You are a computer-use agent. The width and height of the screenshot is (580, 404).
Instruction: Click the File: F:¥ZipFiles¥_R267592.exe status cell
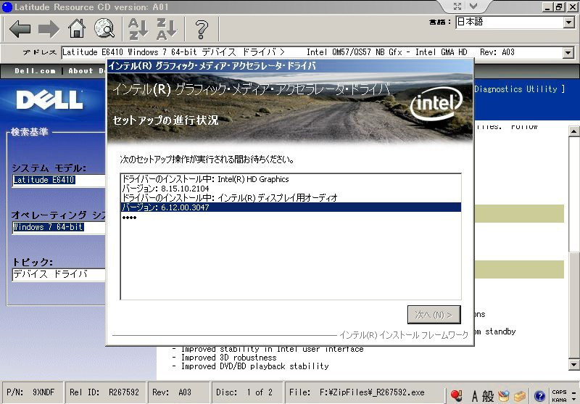pyautogui.click(x=365, y=392)
